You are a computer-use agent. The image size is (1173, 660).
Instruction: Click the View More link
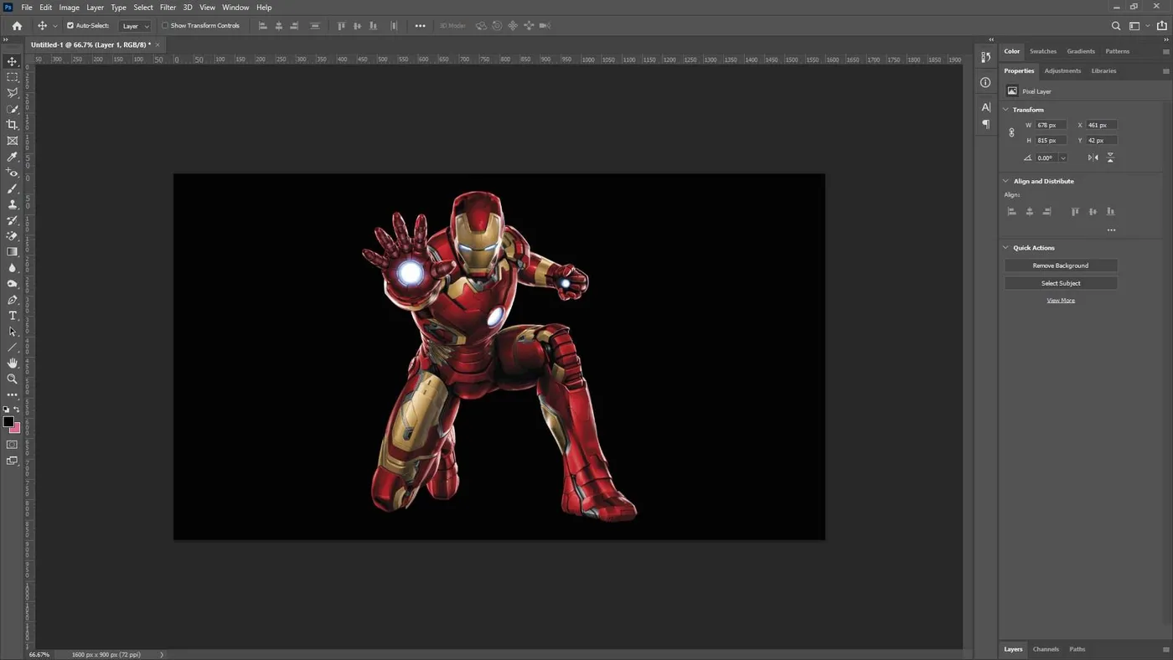(1061, 301)
